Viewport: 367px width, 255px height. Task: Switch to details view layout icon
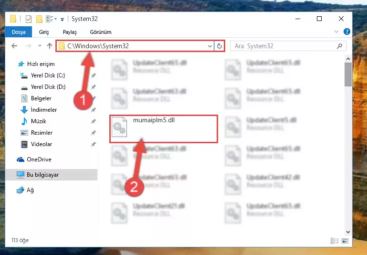pos(335,241)
